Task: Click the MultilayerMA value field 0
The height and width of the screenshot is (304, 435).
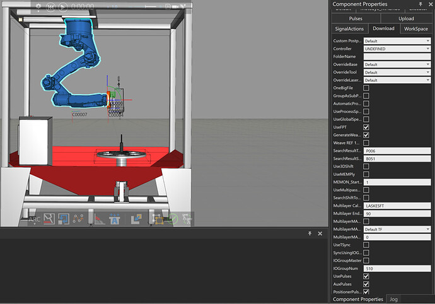Action: [397, 237]
